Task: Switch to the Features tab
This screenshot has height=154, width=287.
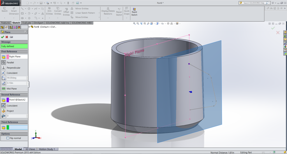Action: point(6,23)
